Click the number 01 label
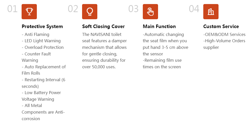The image size is (248, 128). (x=12, y=9)
